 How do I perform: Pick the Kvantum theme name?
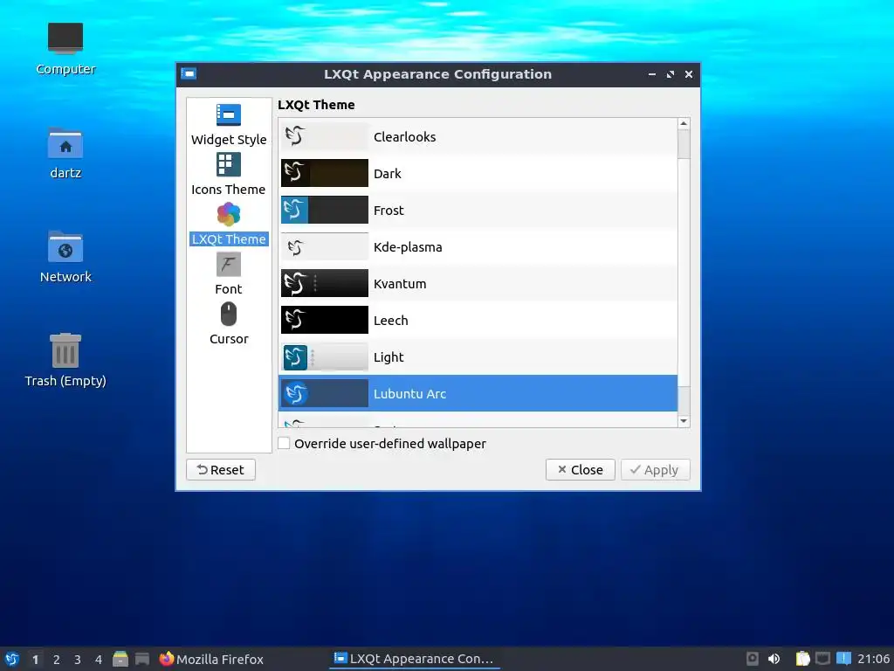400,284
